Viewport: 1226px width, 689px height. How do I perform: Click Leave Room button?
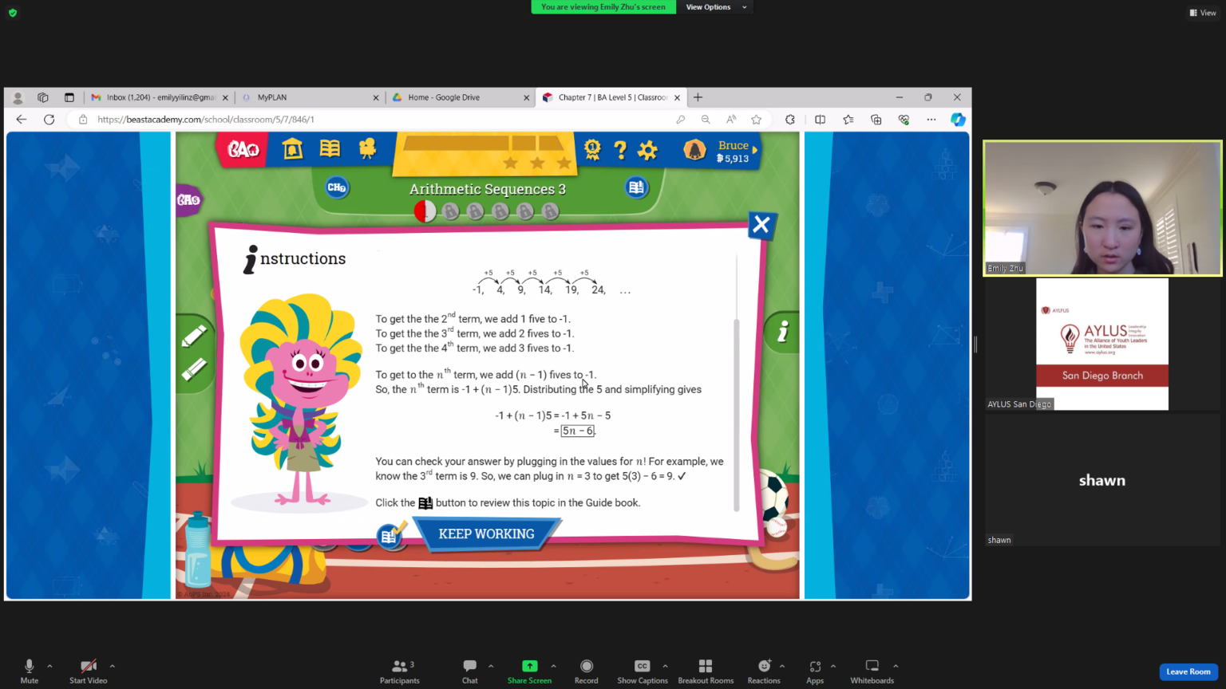[1188, 671]
